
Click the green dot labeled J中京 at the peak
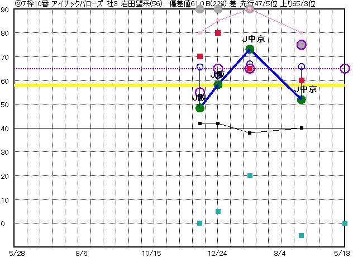(250, 49)
